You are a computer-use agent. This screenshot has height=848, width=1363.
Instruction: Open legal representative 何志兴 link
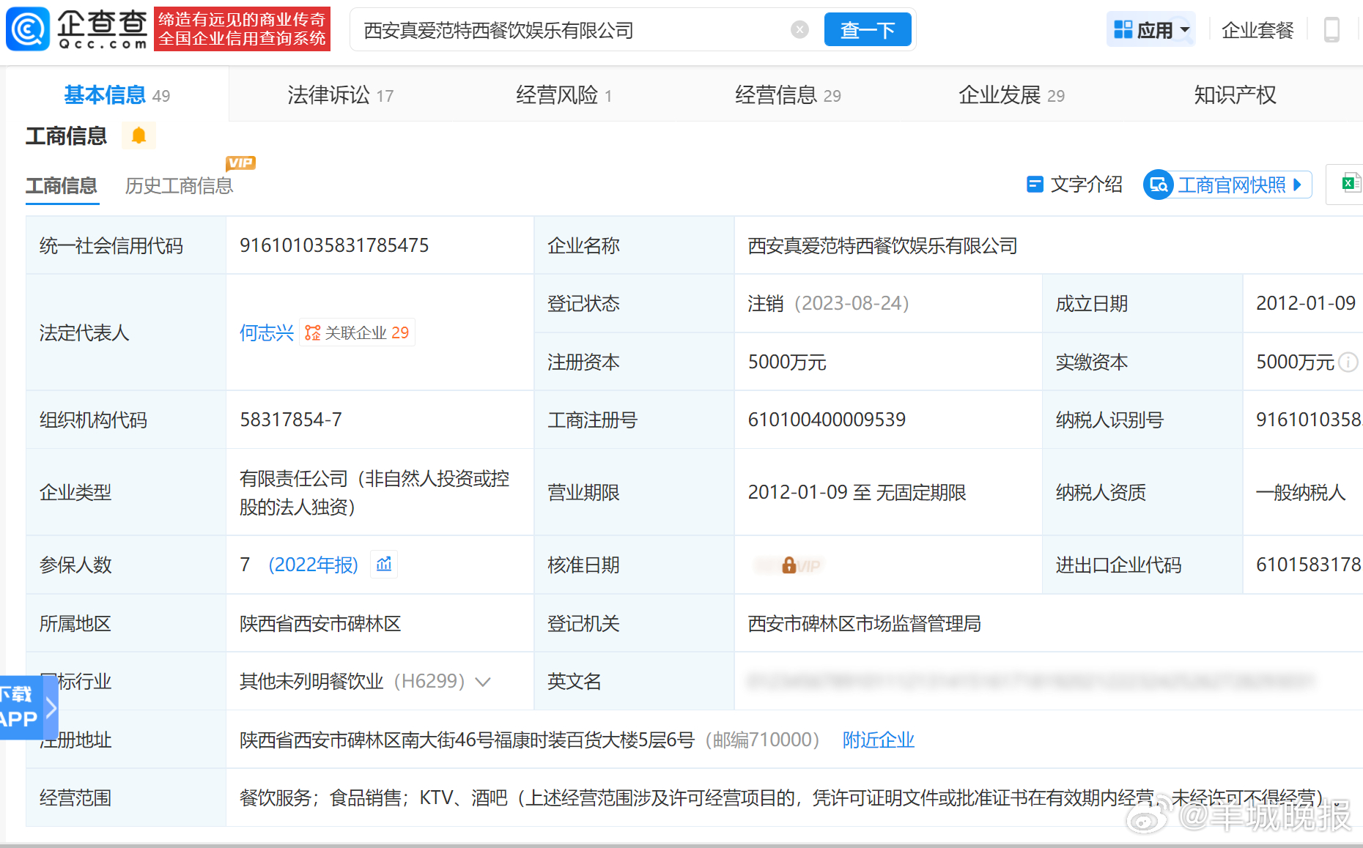(267, 333)
